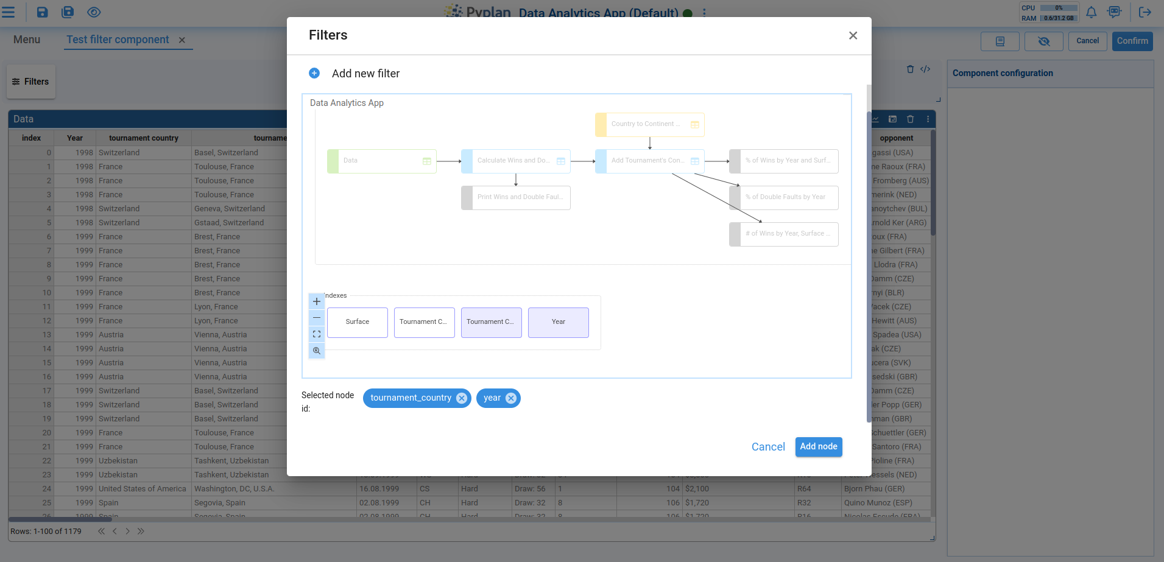Toggle the hidden-eye visibility button

1043,41
